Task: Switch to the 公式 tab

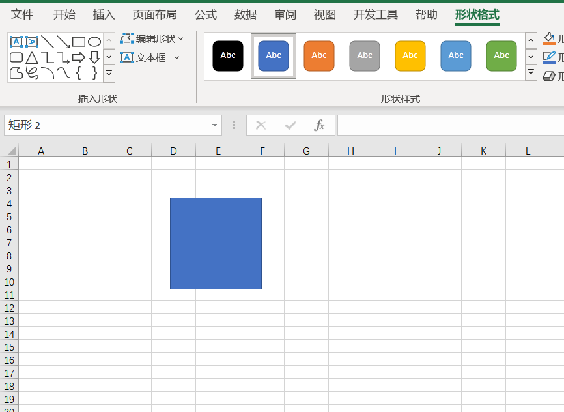Action: (x=206, y=14)
